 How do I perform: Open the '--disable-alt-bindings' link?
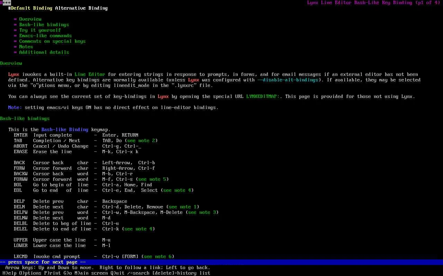(288, 80)
